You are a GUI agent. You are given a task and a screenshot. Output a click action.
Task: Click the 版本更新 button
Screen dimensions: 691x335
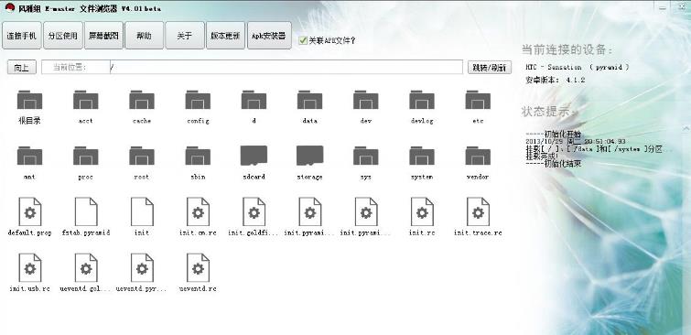coord(225,36)
